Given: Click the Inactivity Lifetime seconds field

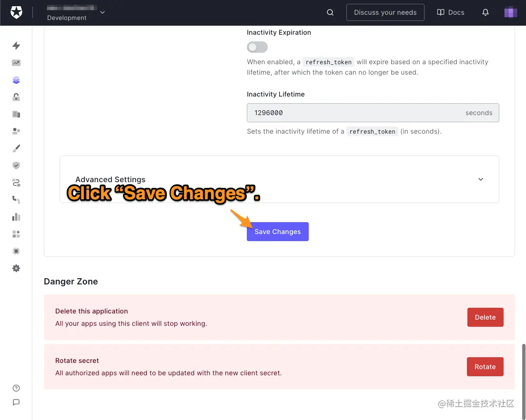Looking at the screenshot, I should 373,113.
